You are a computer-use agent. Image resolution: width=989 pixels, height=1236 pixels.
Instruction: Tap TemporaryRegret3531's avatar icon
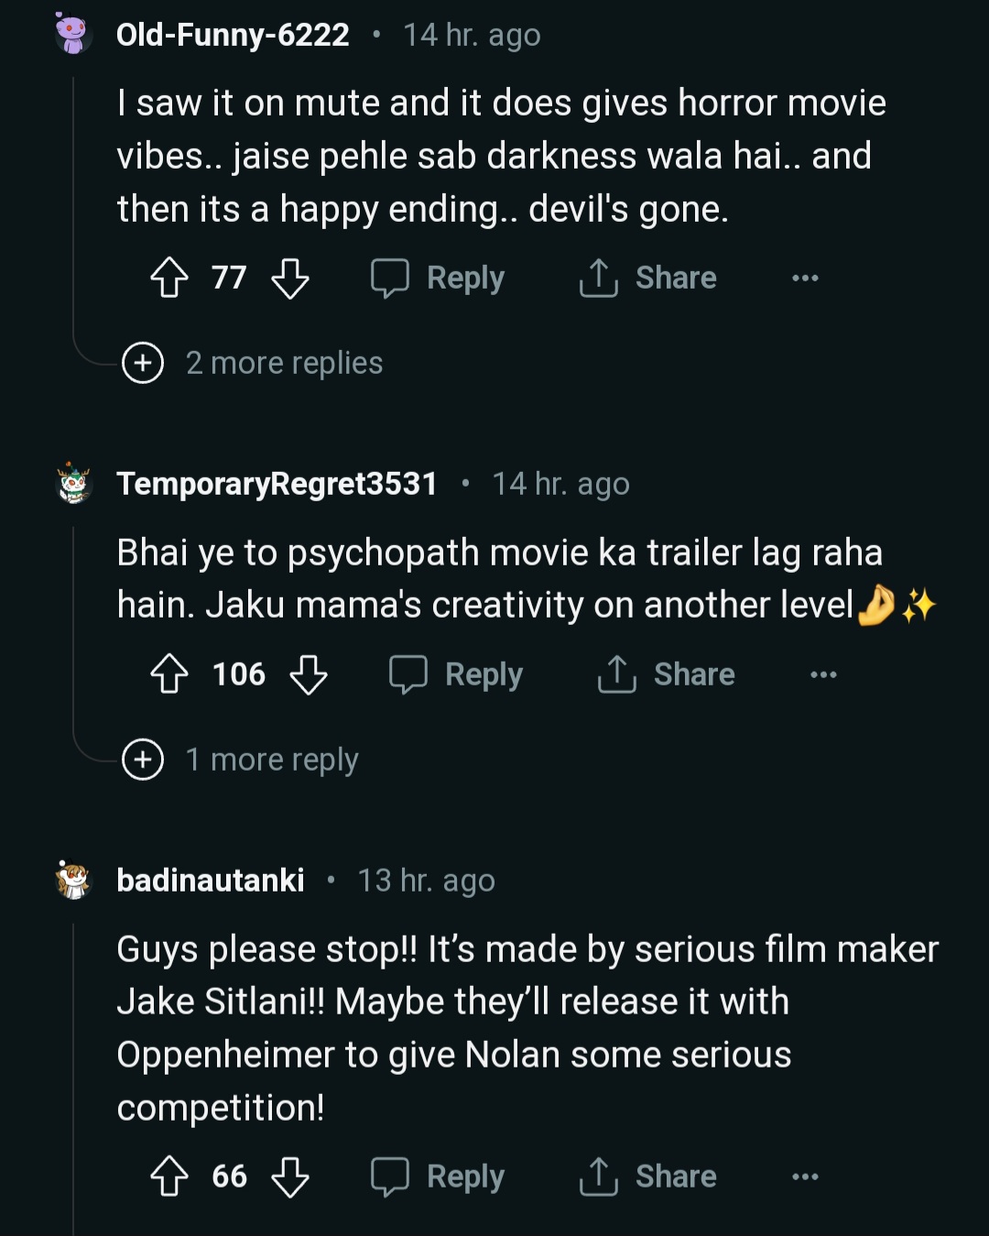(x=73, y=484)
